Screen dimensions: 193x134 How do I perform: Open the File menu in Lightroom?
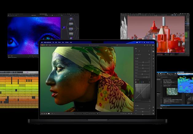click(x=53, y=42)
